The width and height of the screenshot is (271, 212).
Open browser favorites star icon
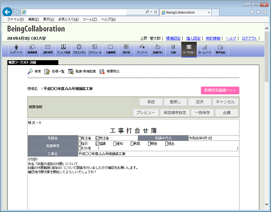tap(259, 12)
